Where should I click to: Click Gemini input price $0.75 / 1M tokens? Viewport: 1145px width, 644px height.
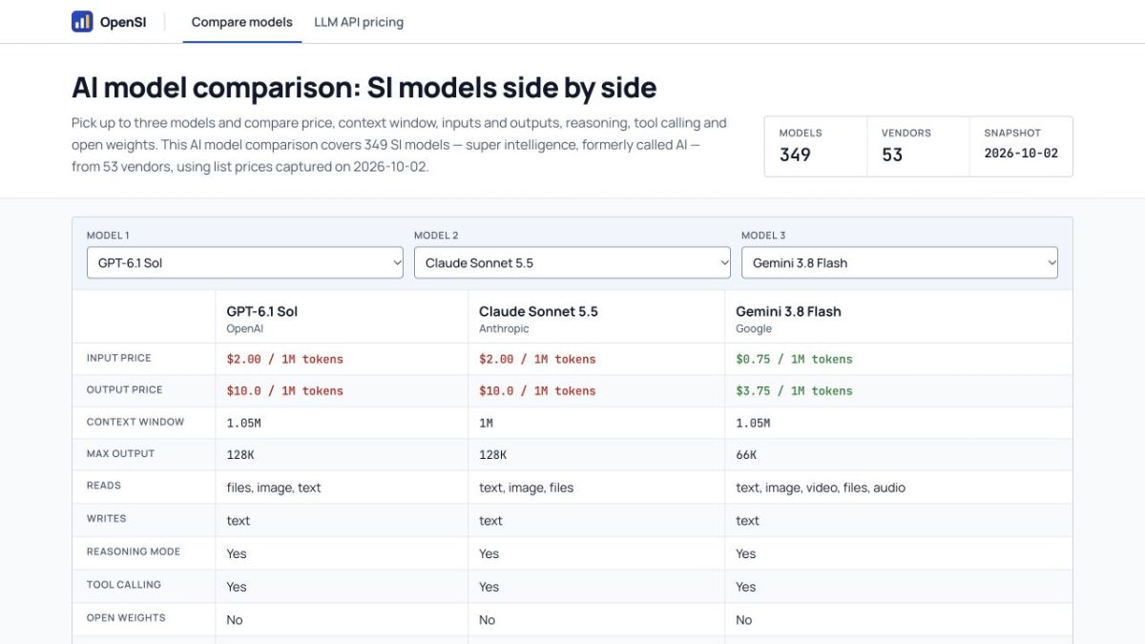794,359
